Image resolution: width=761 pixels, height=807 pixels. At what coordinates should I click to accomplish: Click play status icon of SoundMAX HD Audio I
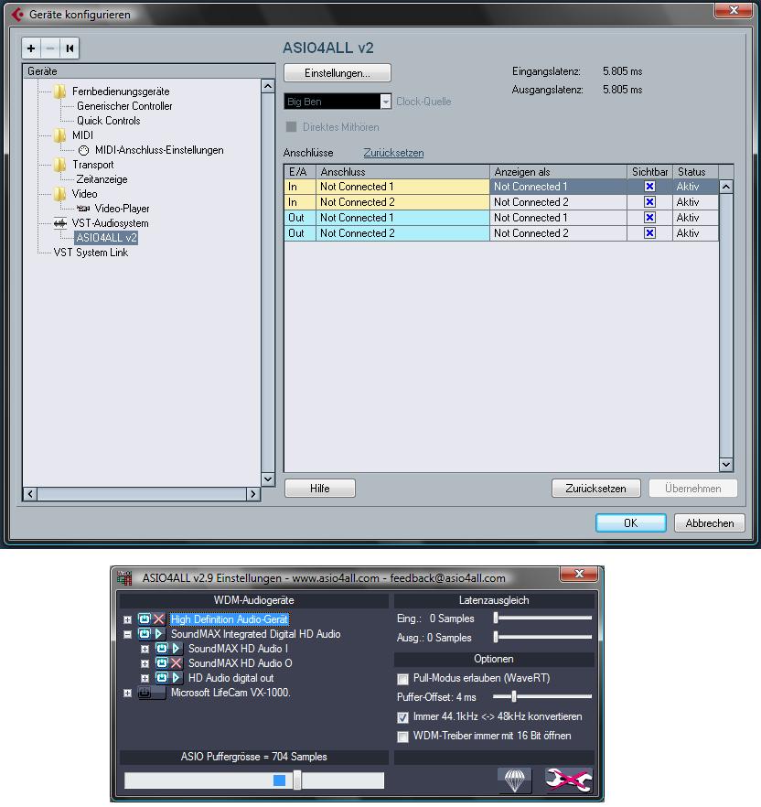point(176,649)
